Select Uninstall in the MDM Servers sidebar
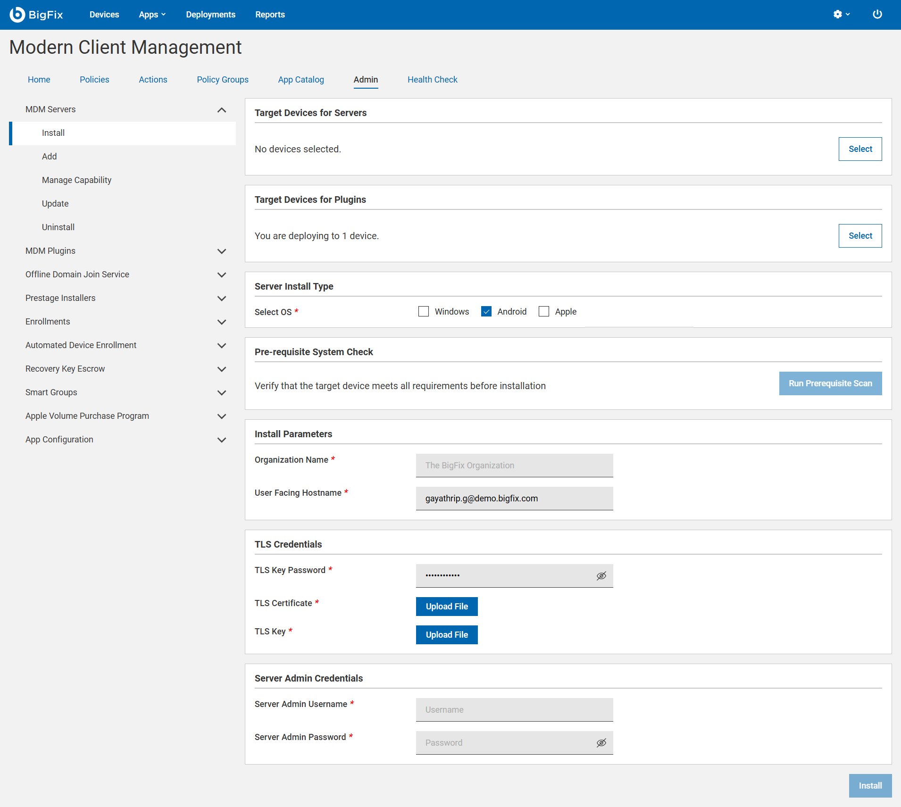The image size is (901, 807). tap(58, 227)
